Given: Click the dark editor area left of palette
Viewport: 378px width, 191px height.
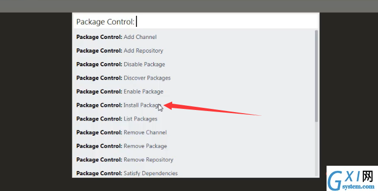Looking at the screenshot, I should point(36,102).
